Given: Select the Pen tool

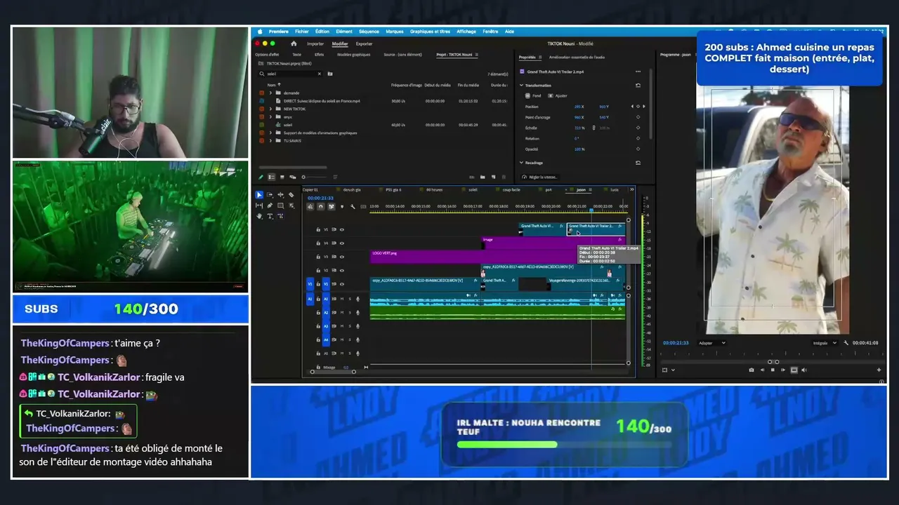Looking at the screenshot, I should click(270, 206).
